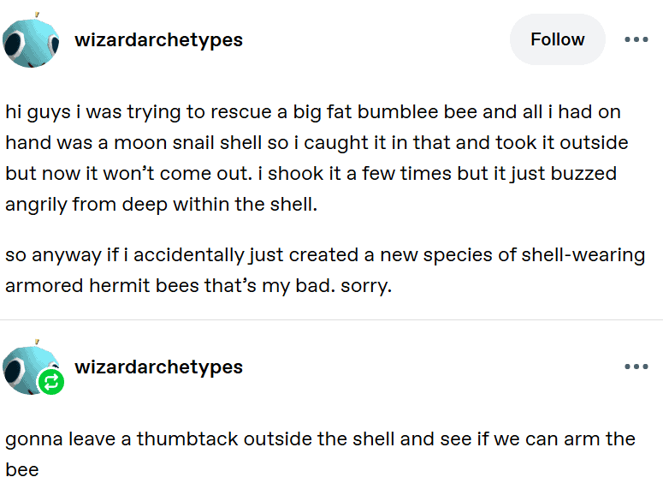This screenshot has height=495, width=663.
Task: Open the top wizardarchetypes avatar
Action: click(x=31, y=40)
